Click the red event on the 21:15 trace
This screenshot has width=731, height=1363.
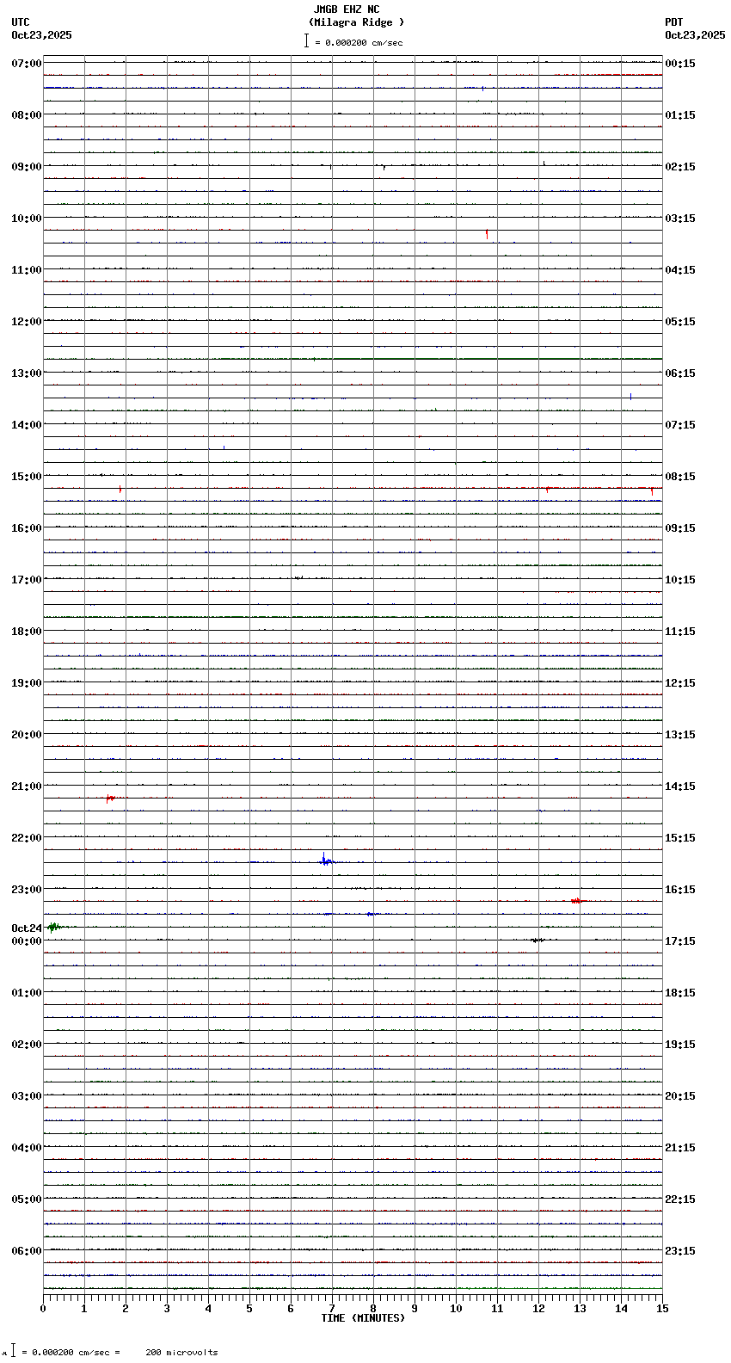pyautogui.click(x=110, y=799)
